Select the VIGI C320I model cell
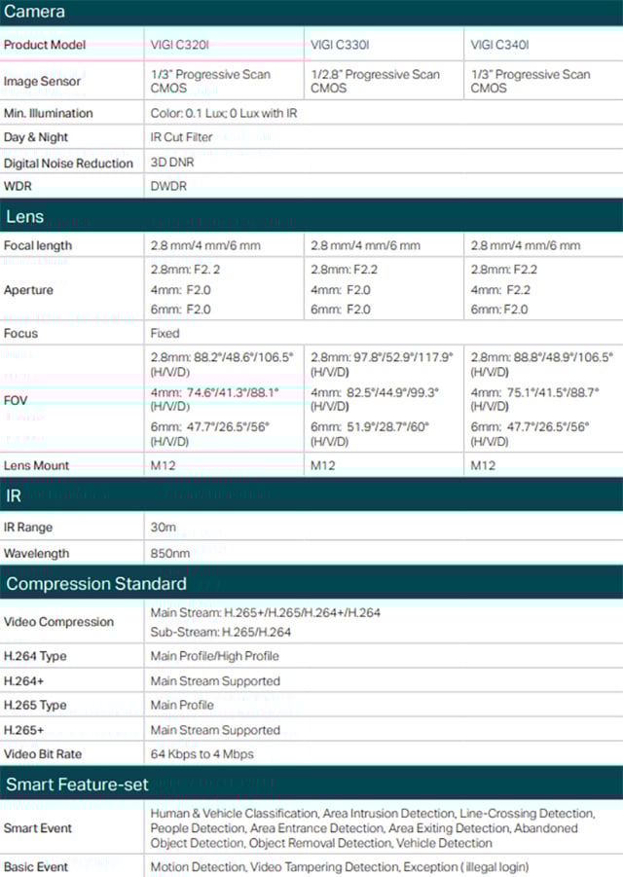Screen dimensions: 623x877 [224, 45]
